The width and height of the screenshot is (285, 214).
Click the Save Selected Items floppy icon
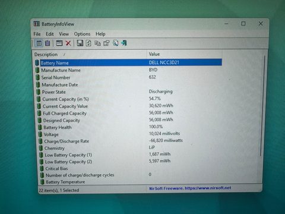(80, 43)
